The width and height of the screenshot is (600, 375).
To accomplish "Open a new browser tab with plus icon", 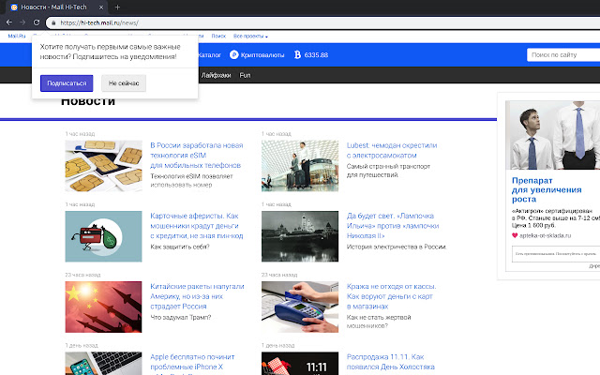I will pos(117,7).
